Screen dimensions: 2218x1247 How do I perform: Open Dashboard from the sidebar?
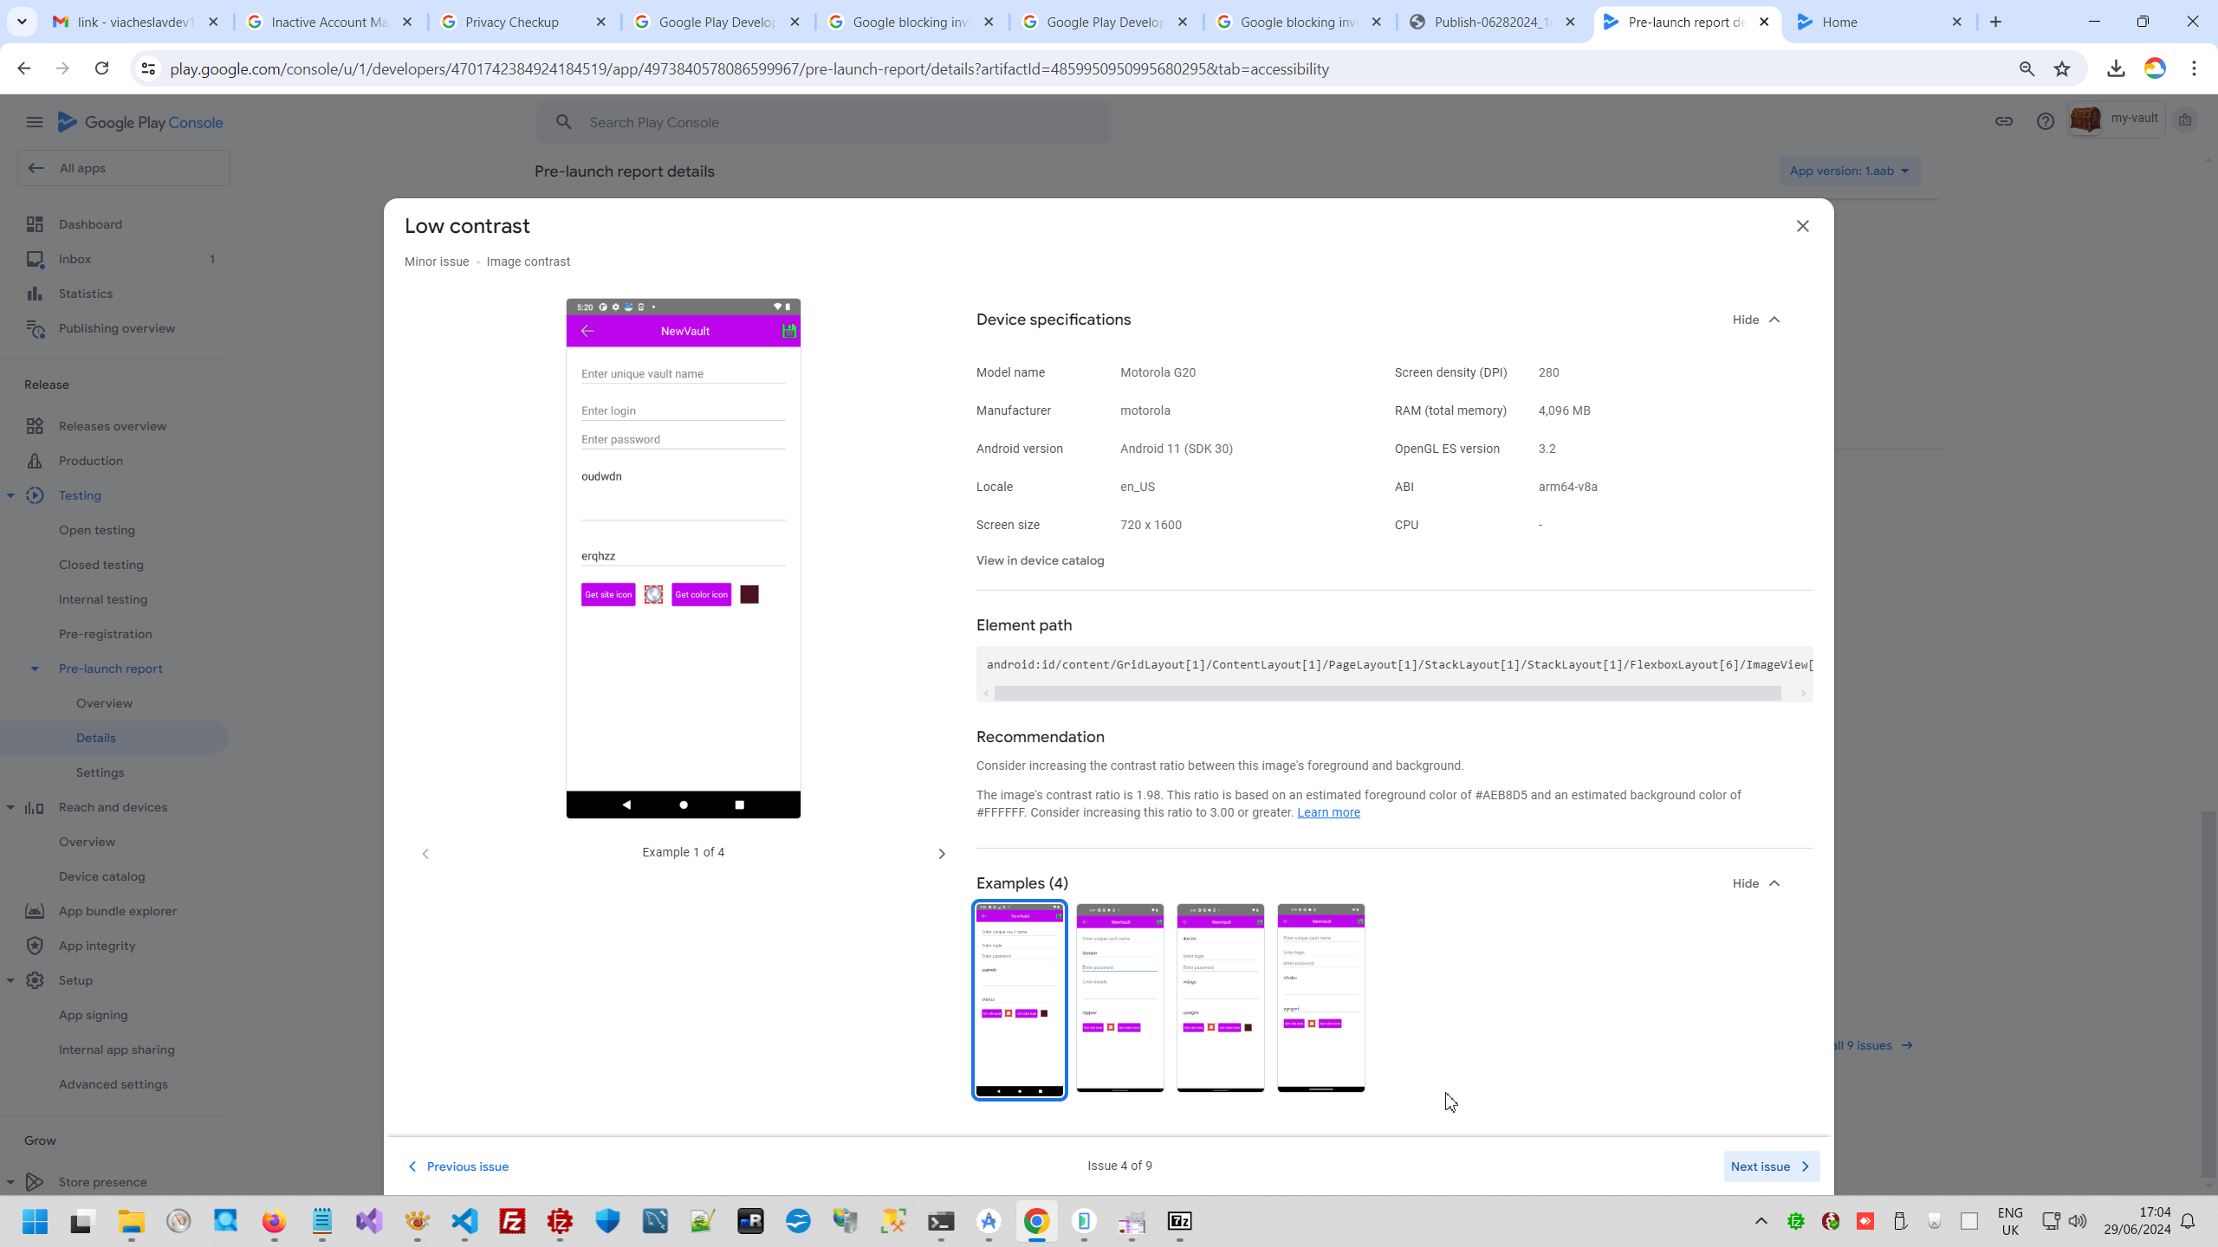point(90,224)
